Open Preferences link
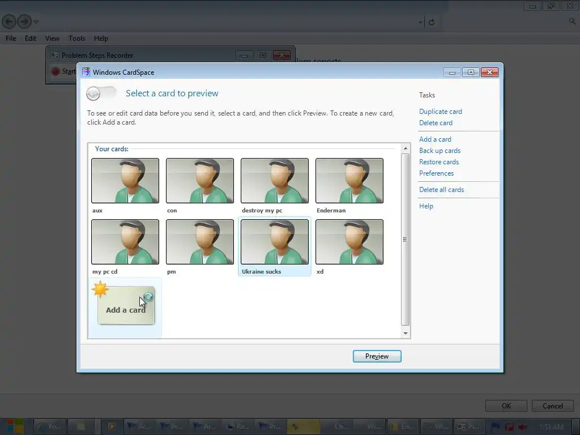Image resolution: width=580 pixels, height=435 pixels. [437, 173]
